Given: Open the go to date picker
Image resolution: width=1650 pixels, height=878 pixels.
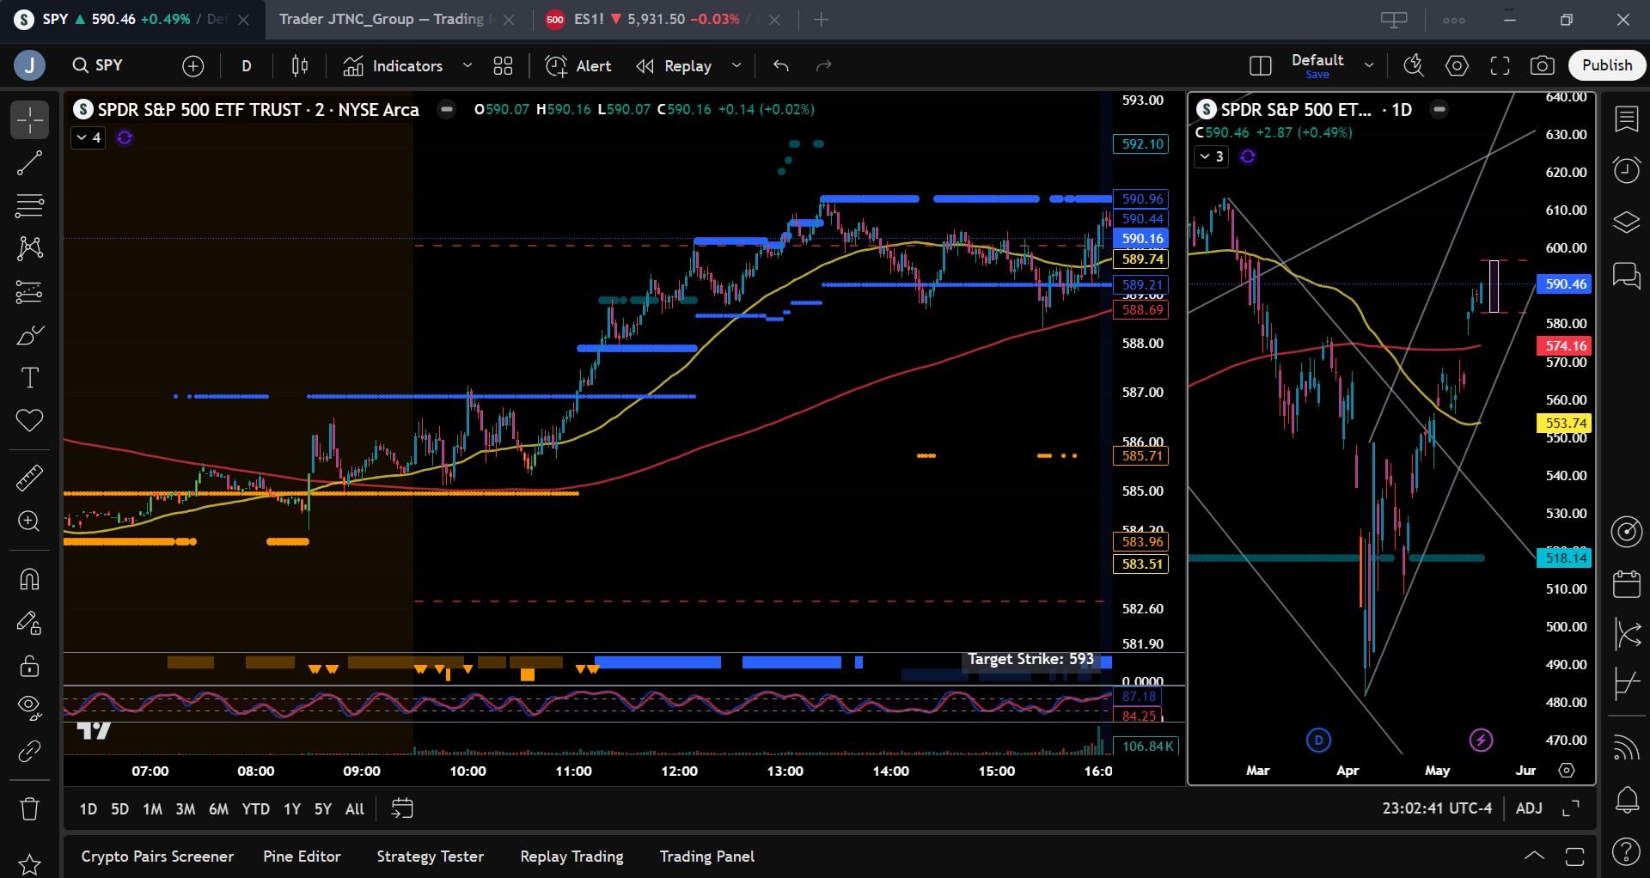Looking at the screenshot, I should tap(402, 808).
